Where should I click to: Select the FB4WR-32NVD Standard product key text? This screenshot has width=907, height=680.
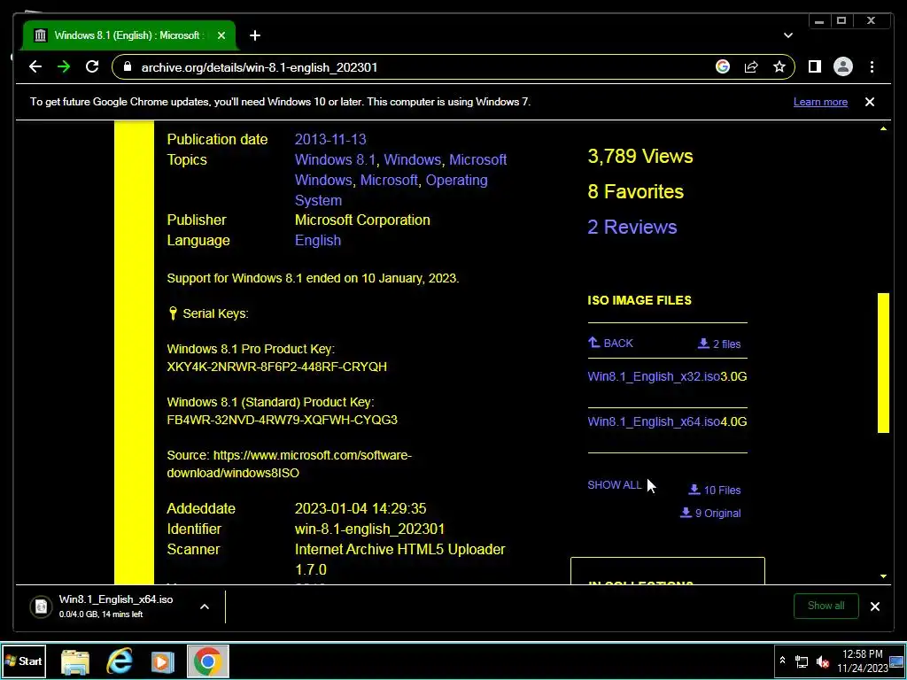(x=282, y=420)
